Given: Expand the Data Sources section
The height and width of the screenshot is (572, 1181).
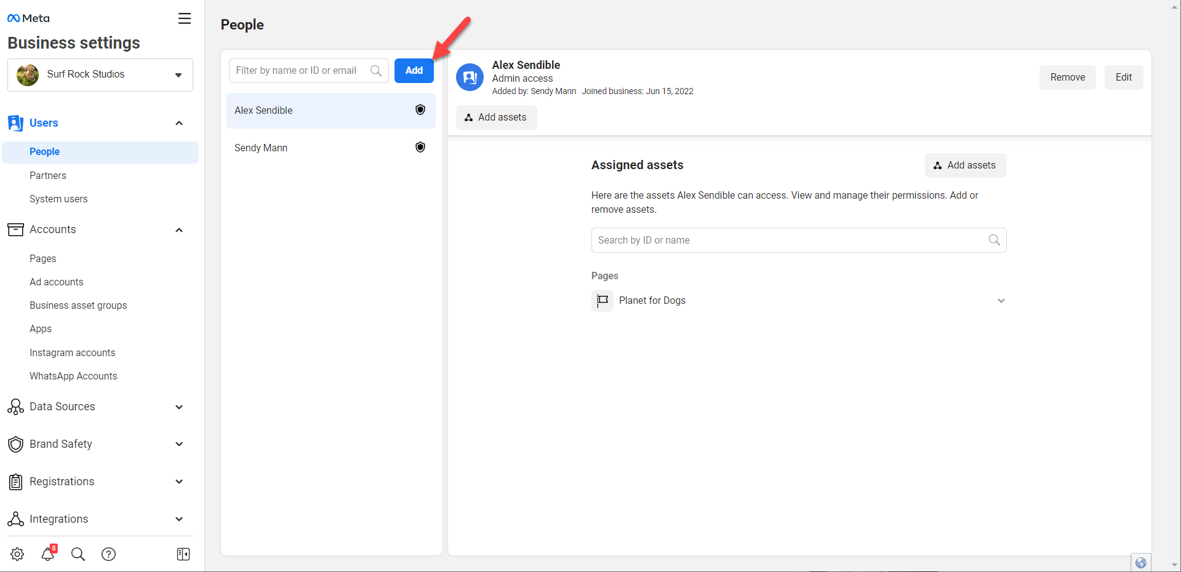Looking at the screenshot, I should tap(179, 407).
